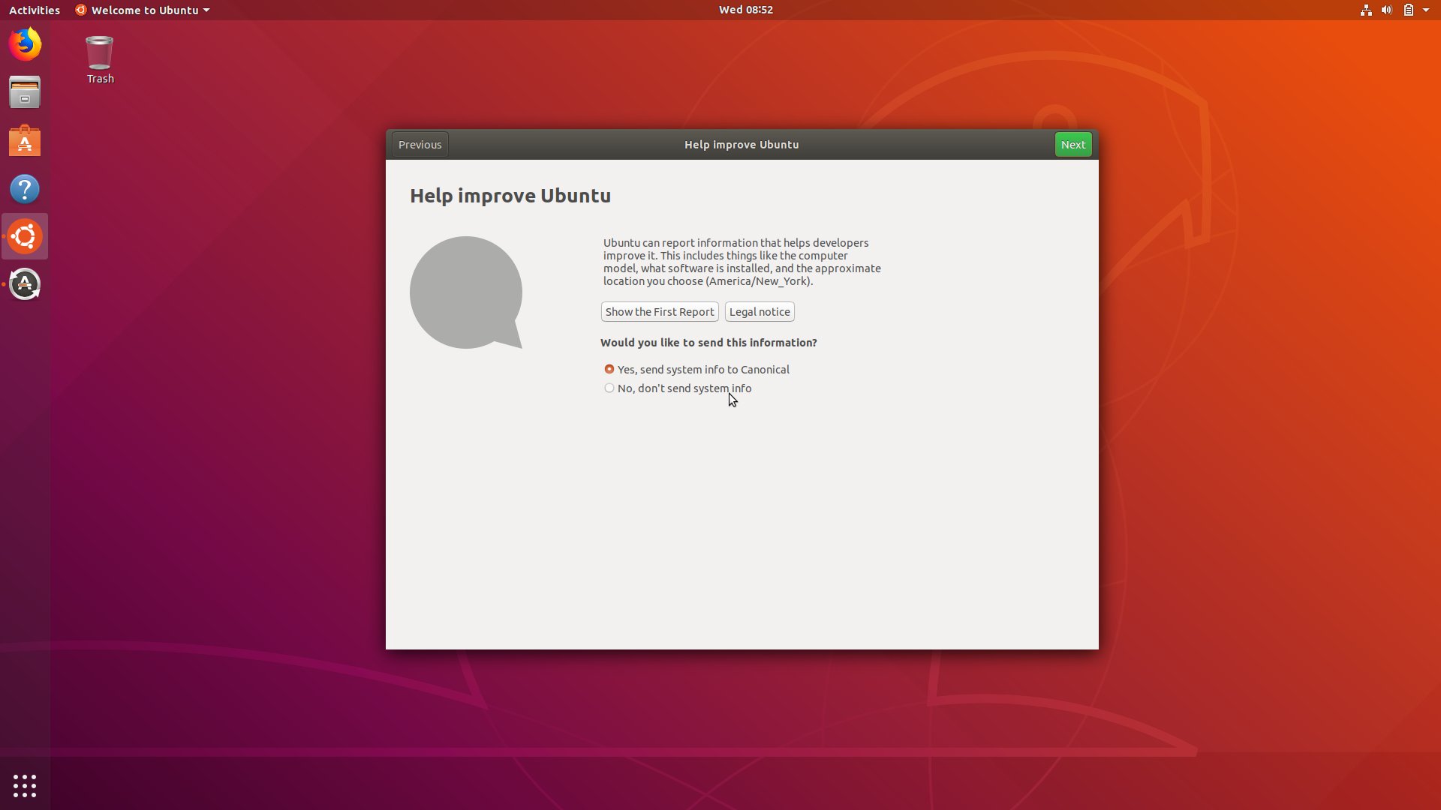Click the green Next button
1441x810 pixels.
point(1073,144)
